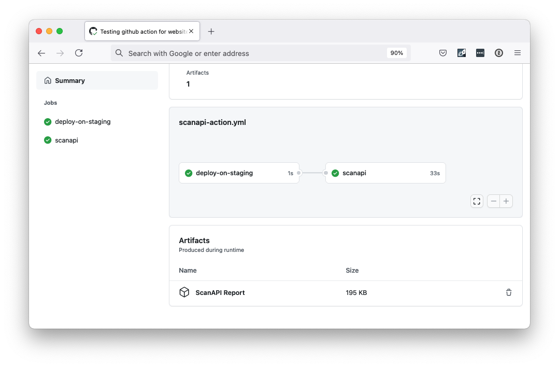Click the green check beside deploy-on-staging job
Viewport: 559px width, 367px height.
(x=47, y=121)
